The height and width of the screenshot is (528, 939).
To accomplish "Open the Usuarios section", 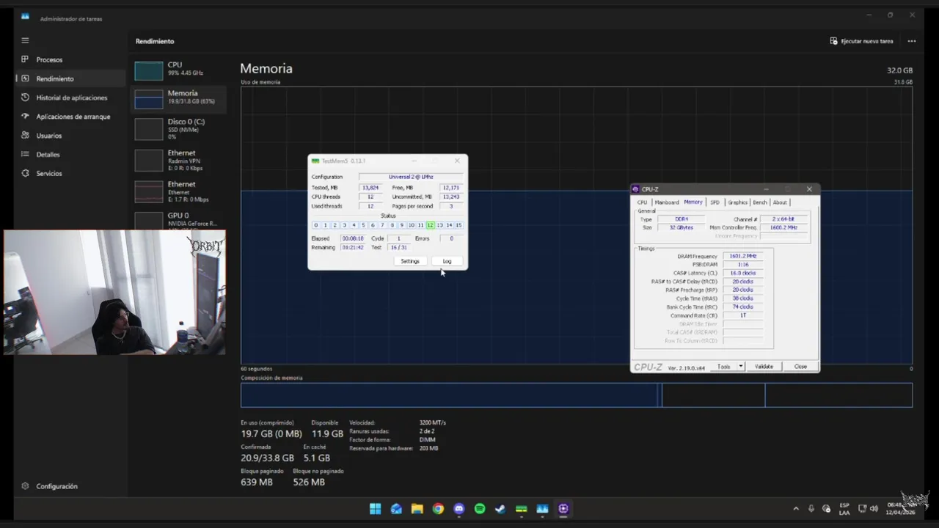I will click(x=70, y=136).
